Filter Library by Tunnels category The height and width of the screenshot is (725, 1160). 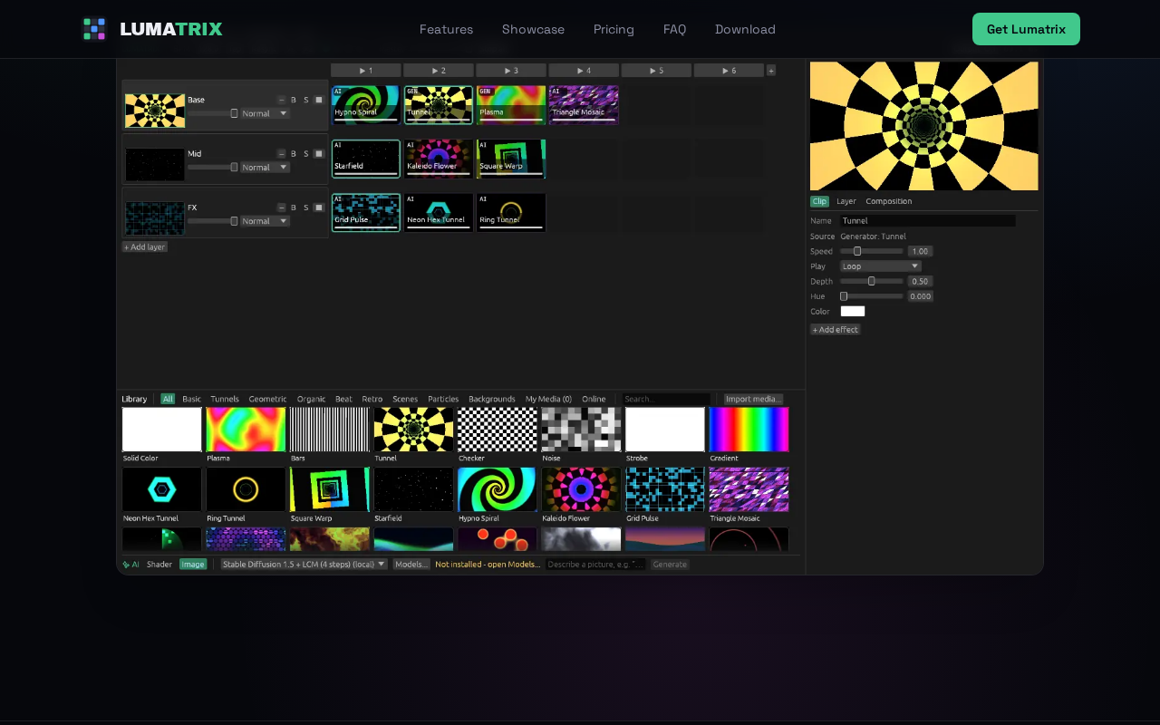coord(225,399)
